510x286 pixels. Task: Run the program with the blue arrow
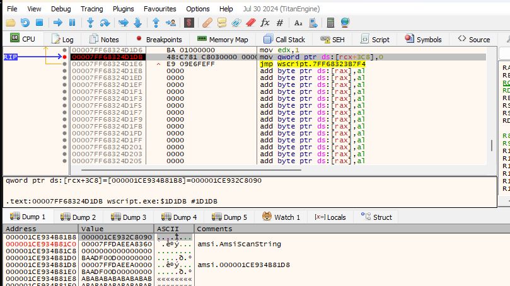(58, 23)
